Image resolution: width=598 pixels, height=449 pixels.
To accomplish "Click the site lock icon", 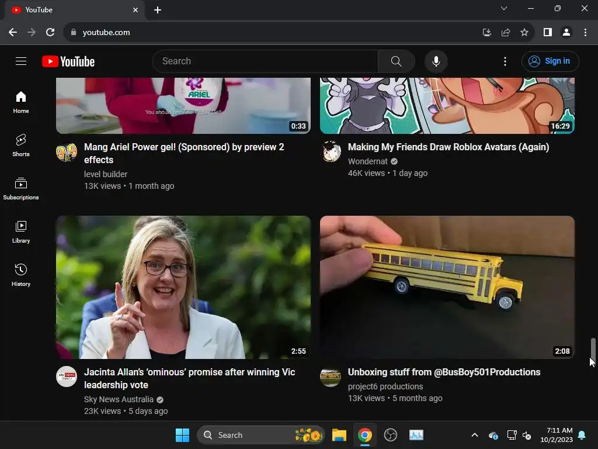I will click(74, 33).
